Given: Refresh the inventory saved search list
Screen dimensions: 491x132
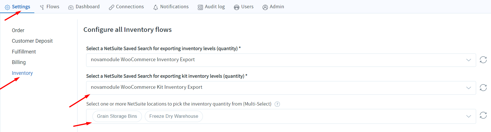Looking at the screenshot, I should click(x=483, y=60).
